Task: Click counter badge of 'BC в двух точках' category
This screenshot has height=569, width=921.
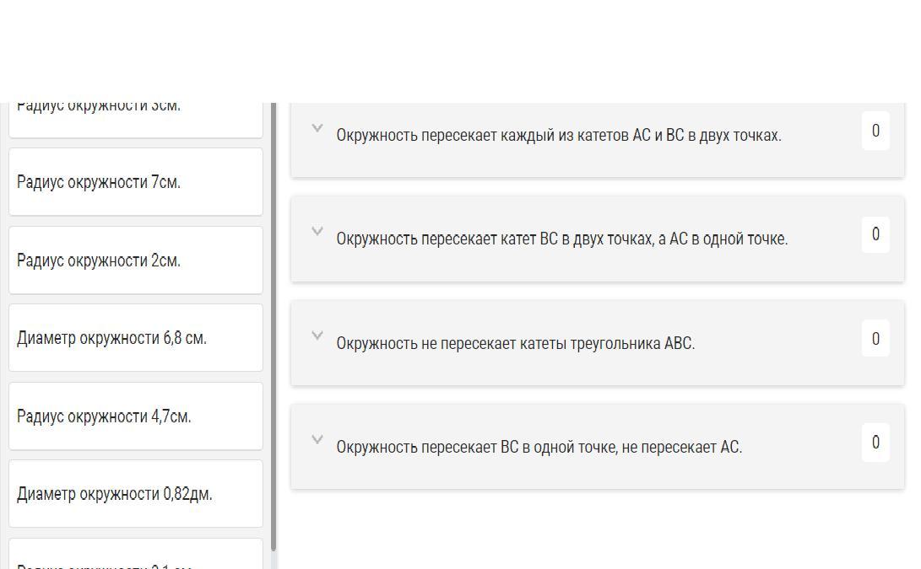Action: point(875,234)
